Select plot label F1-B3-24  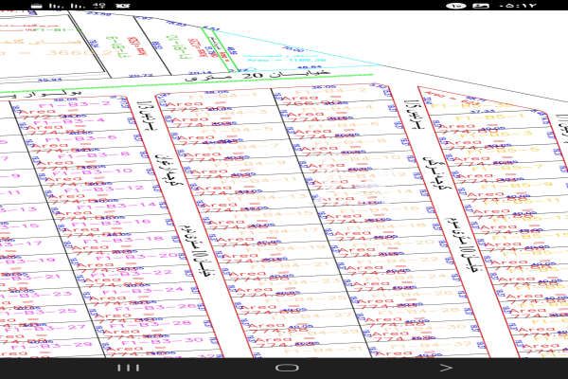click(144, 291)
